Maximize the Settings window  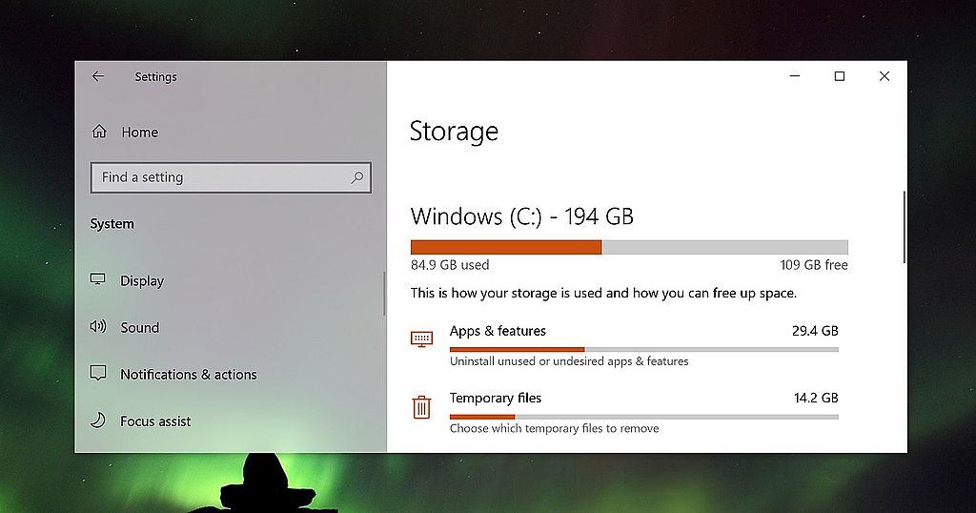[839, 76]
